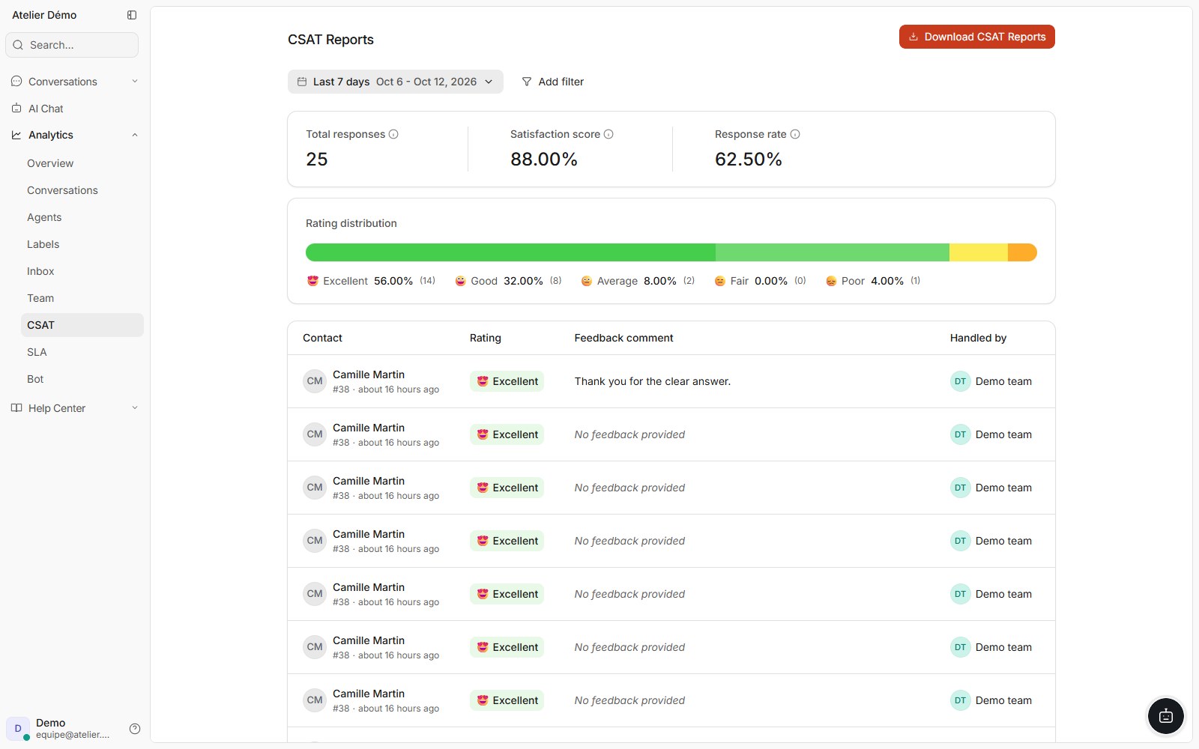The image size is (1199, 749).
Task: Click the Response rate info icon
Action: (795, 134)
